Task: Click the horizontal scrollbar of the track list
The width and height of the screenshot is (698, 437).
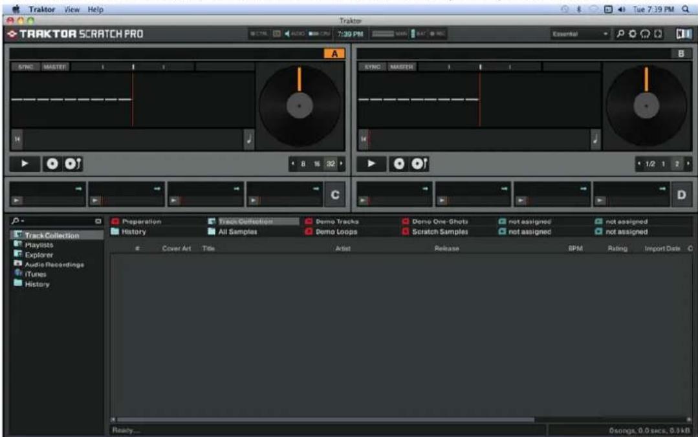Action: click(325, 419)
